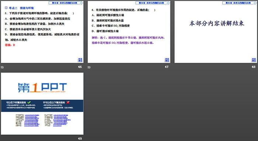Screen dimensions: 258x141
Task: Click the chapter header banner on slide 47
Action: [x=153, y=3]
